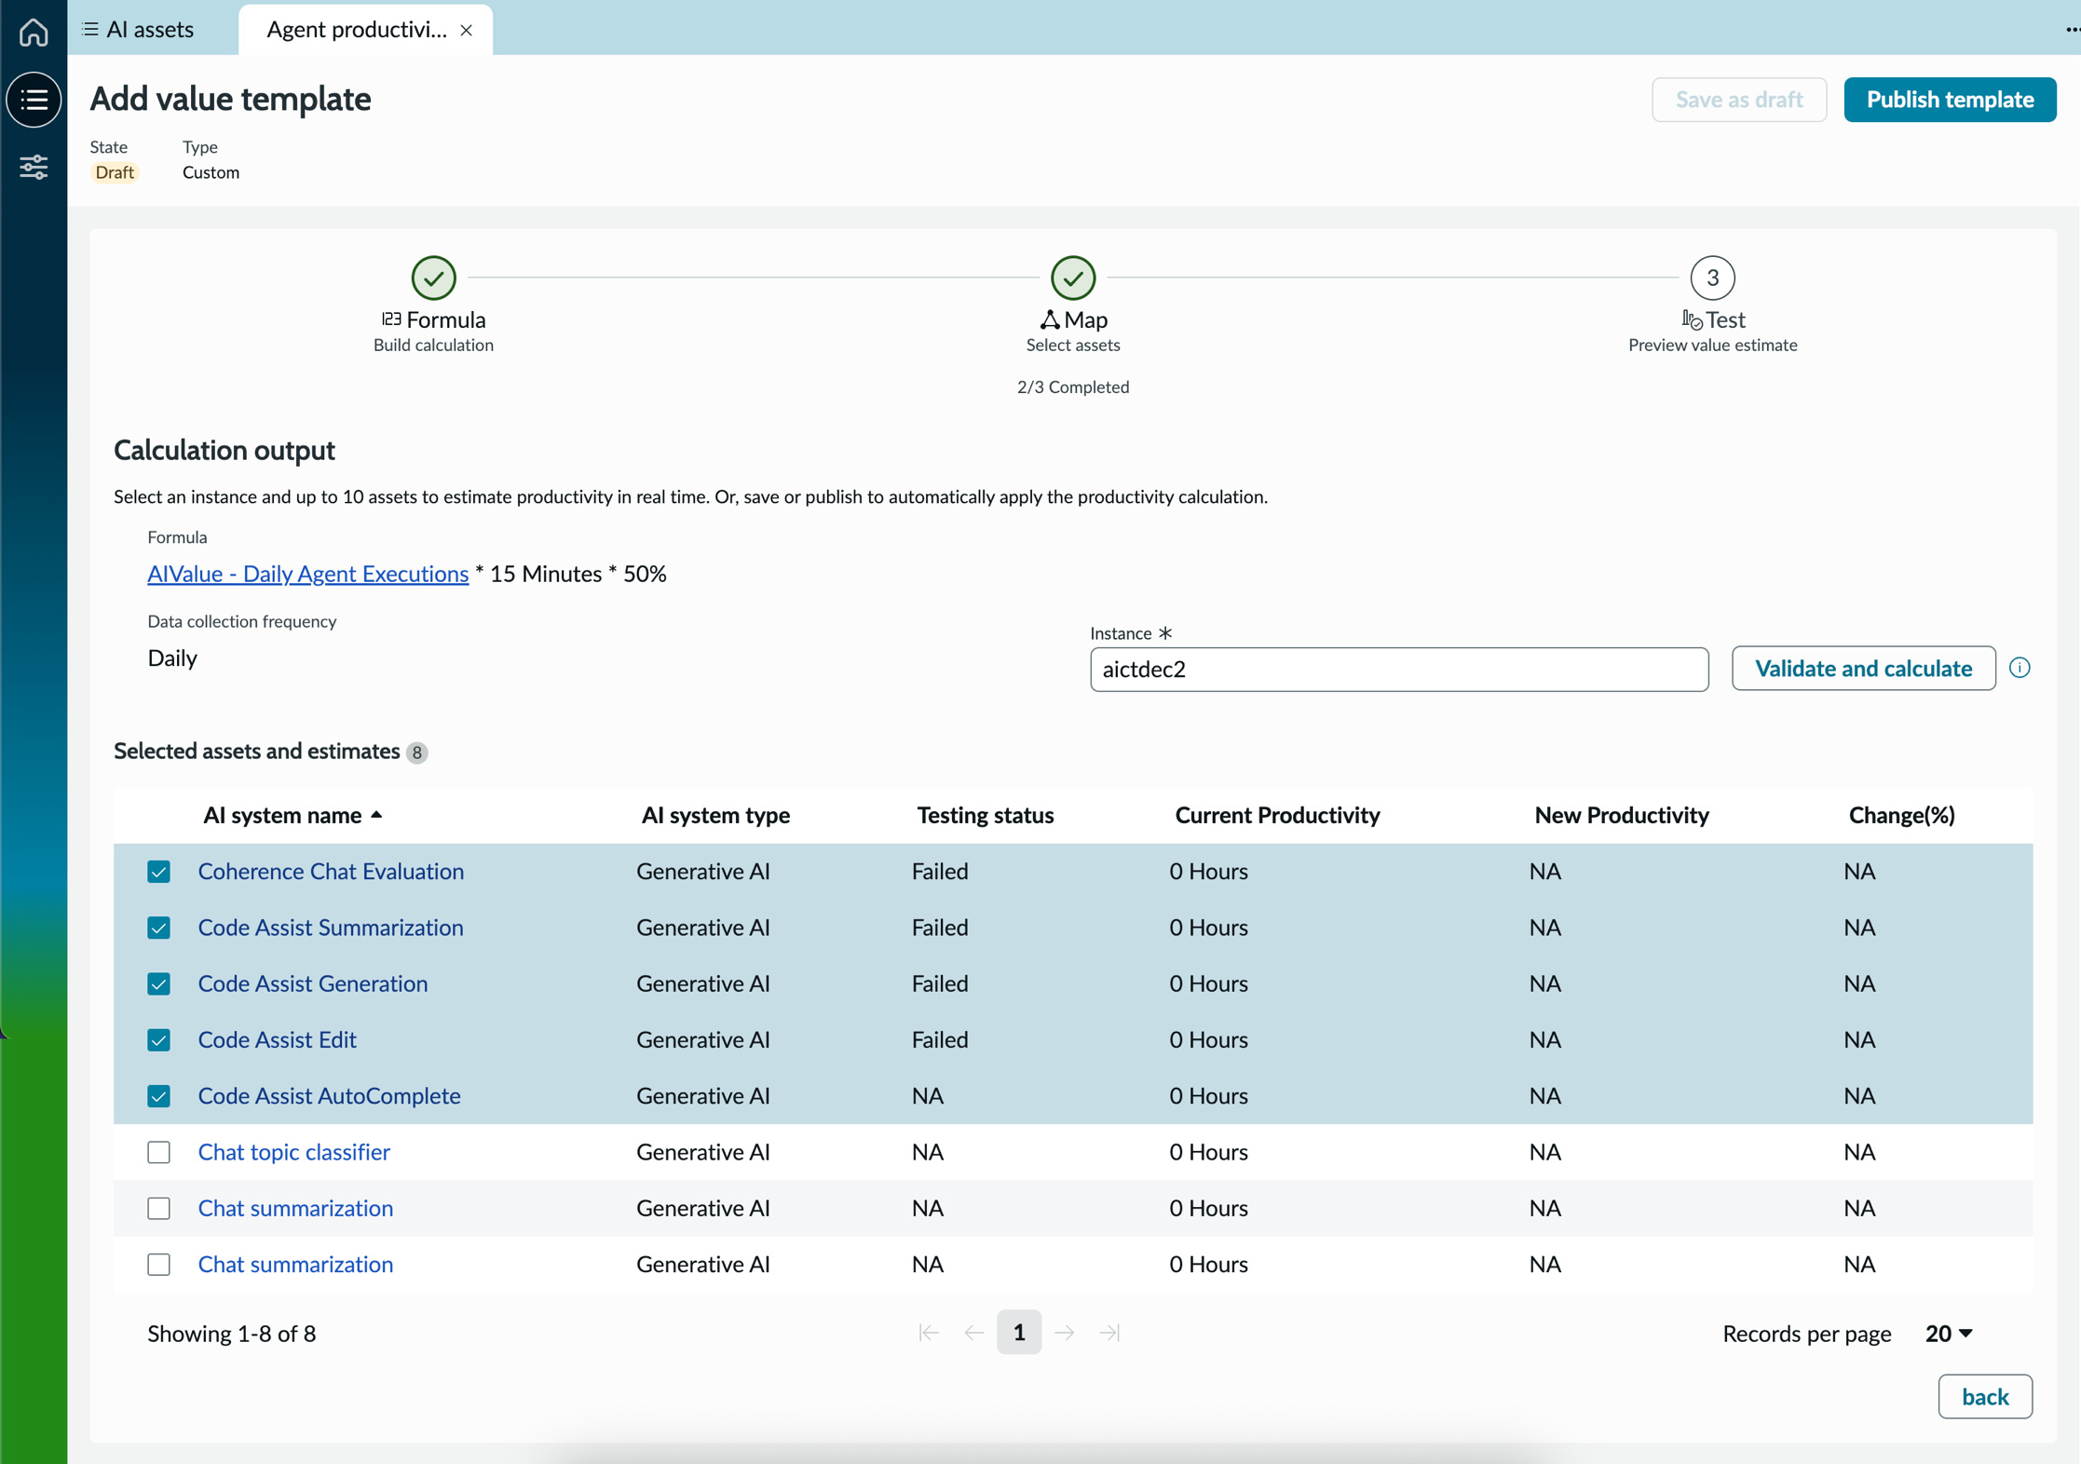Click New Productivity column header
This screenshot has width=2081, height=1464.
1621,815
